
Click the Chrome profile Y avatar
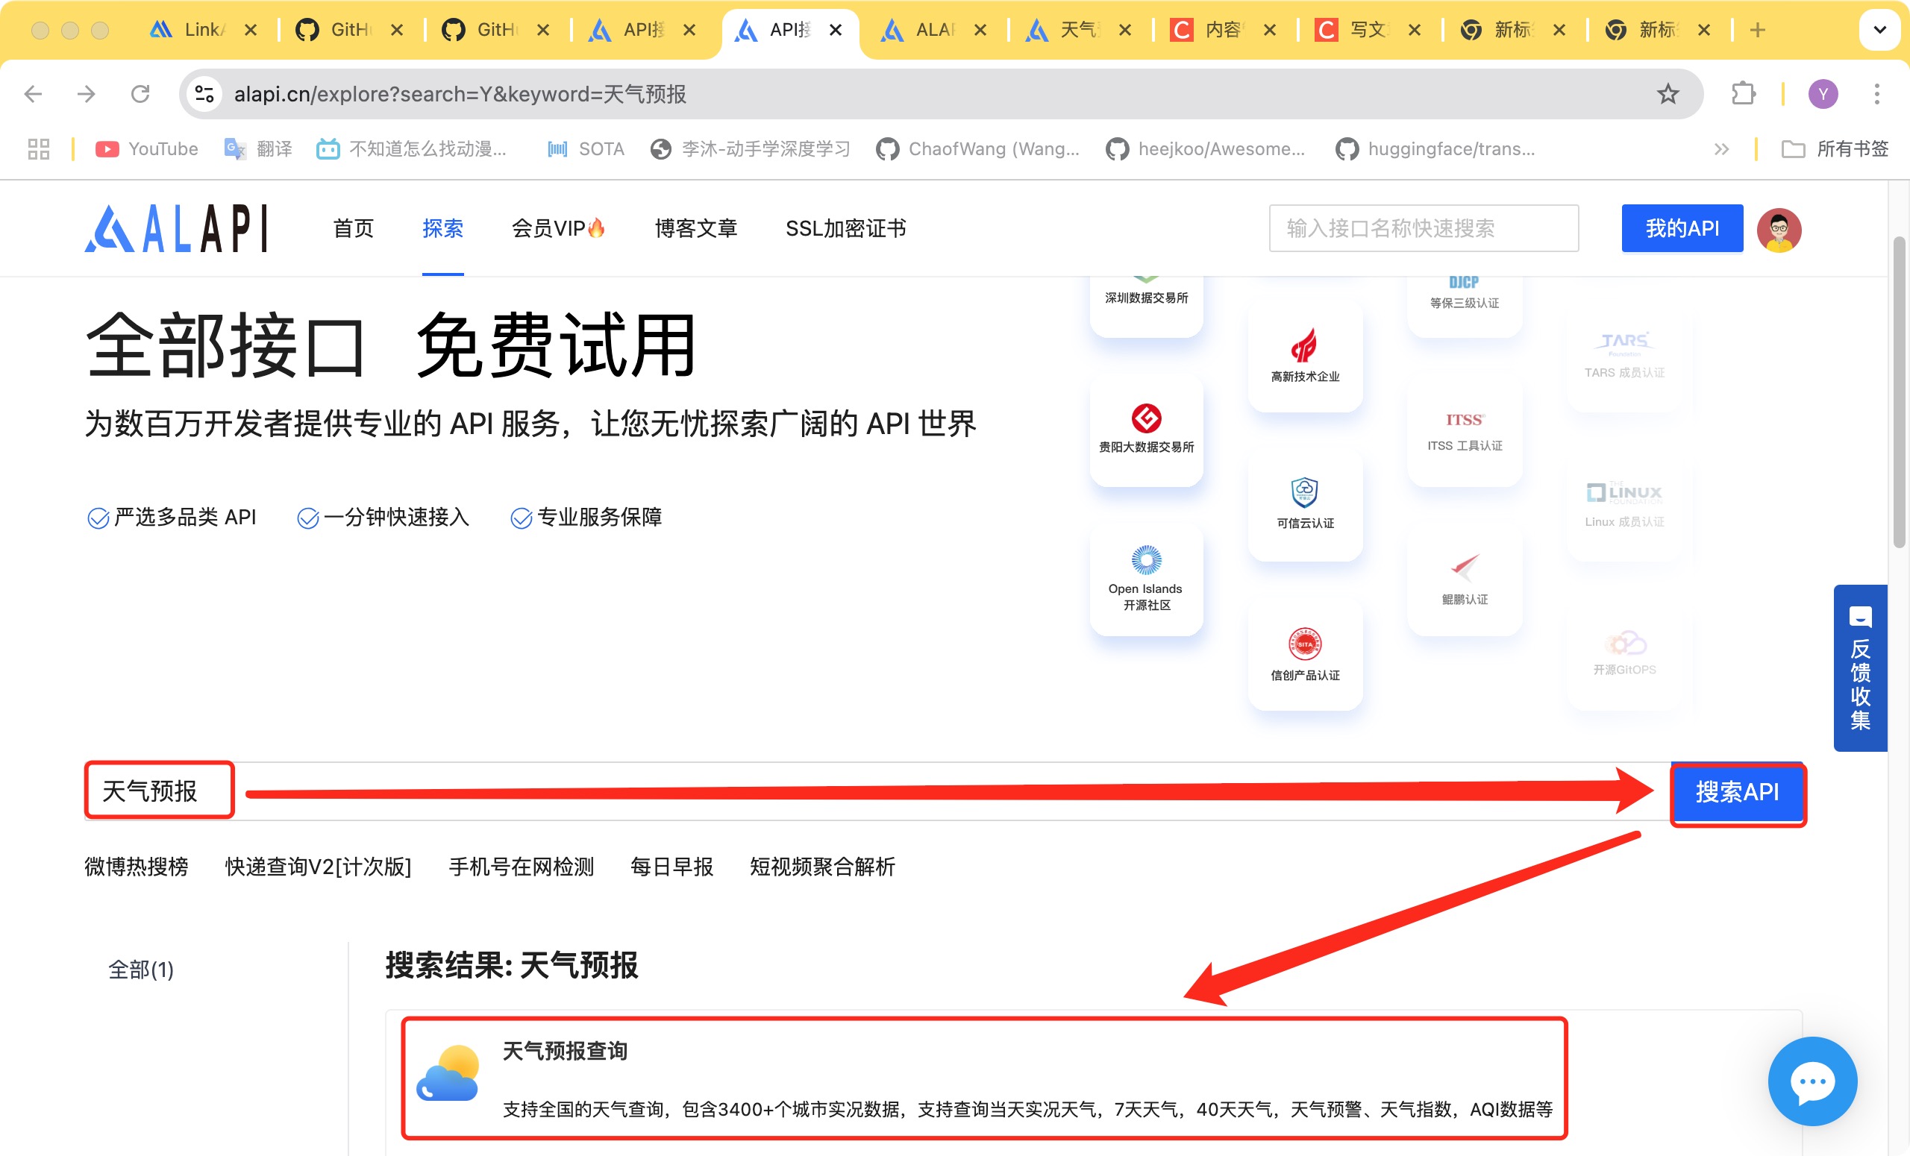pyautogui.click(x=1823, y=95)
